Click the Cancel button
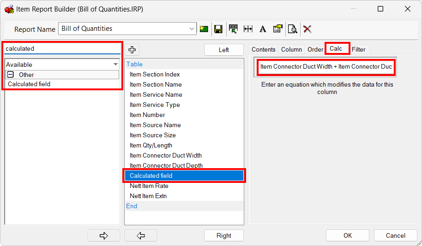Viewport: 422px width, 246px height. (395, 235)
